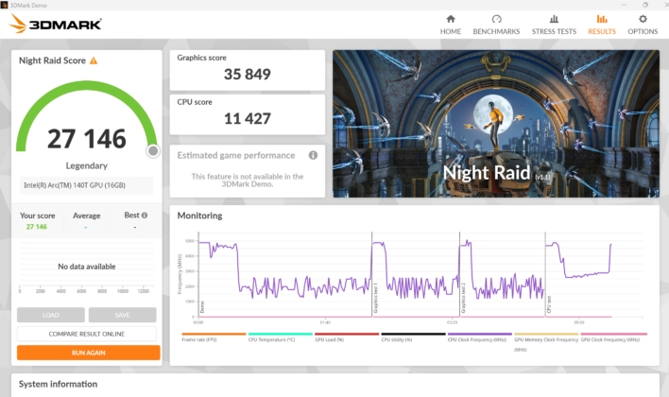Viewport: 669px width, 397px height.
Task: Click the Night Raid thumbnail image
Action: click(496, 124)
